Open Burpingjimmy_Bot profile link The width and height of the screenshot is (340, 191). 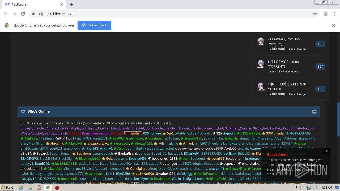pos(96,133)
